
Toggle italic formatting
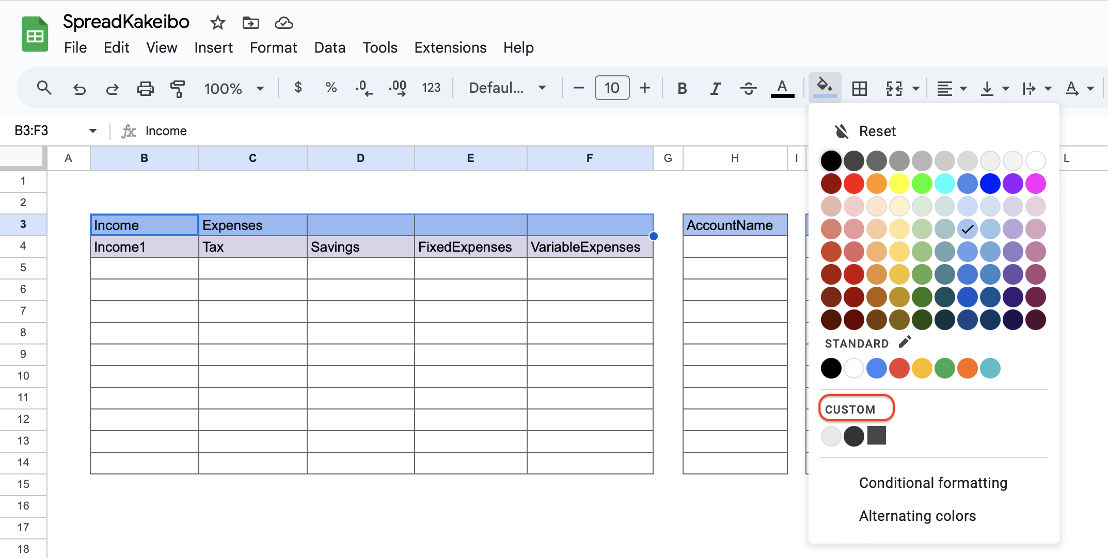click(x=715, y=88)
